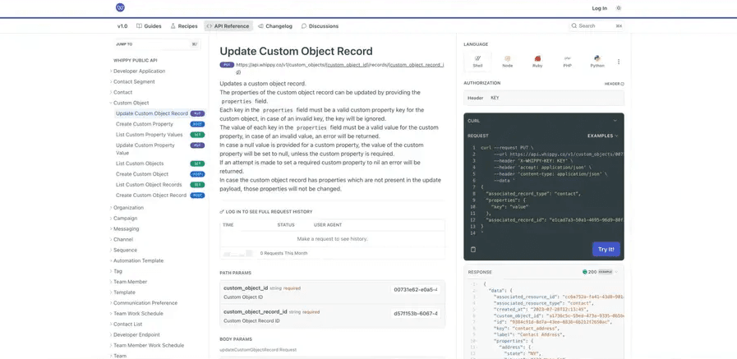Expand the Contact sidebar section
Image resolution: width=737 pixels, height=359 pixels.
(x=122, y=92)
